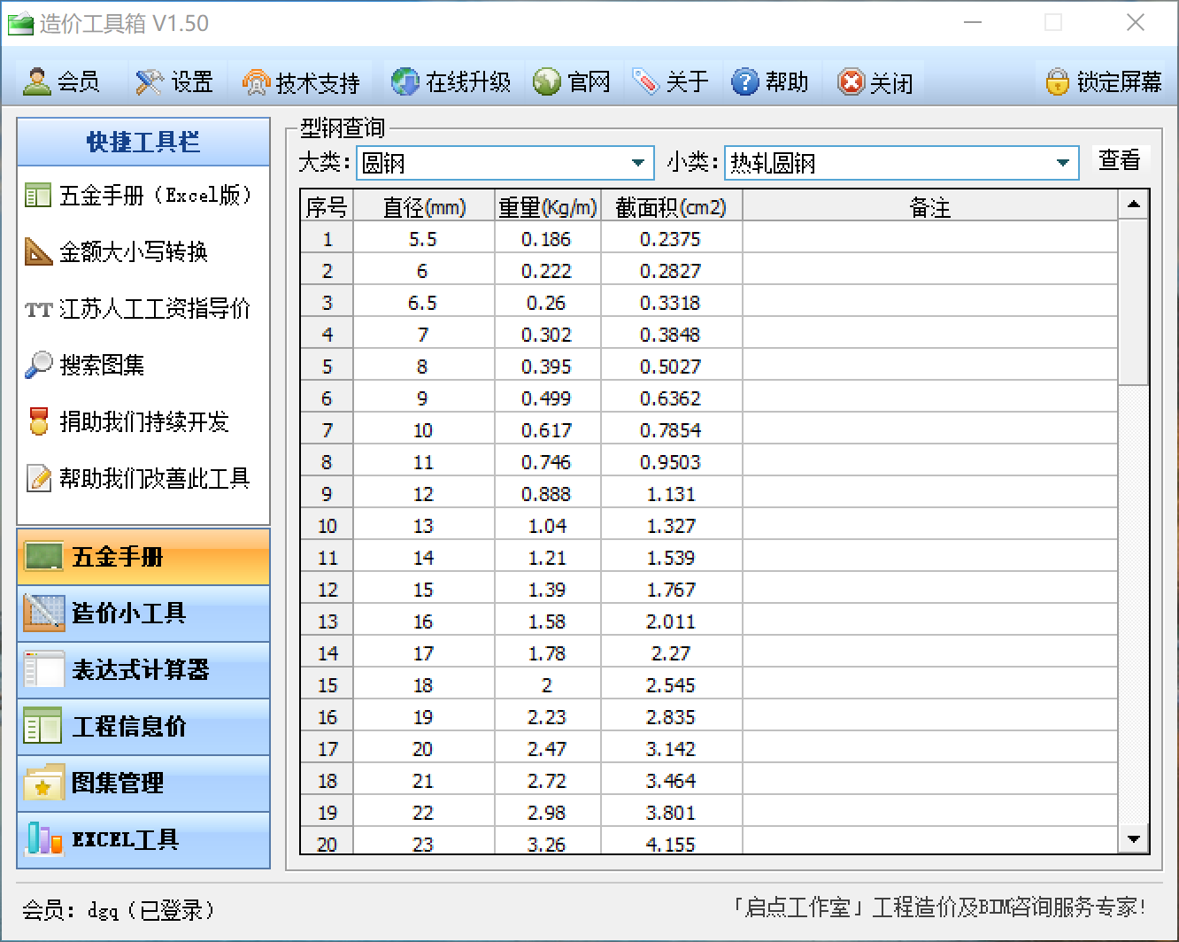Open 五金手册 (Excel版) spreadsheet icon

[x=38, y=196]
